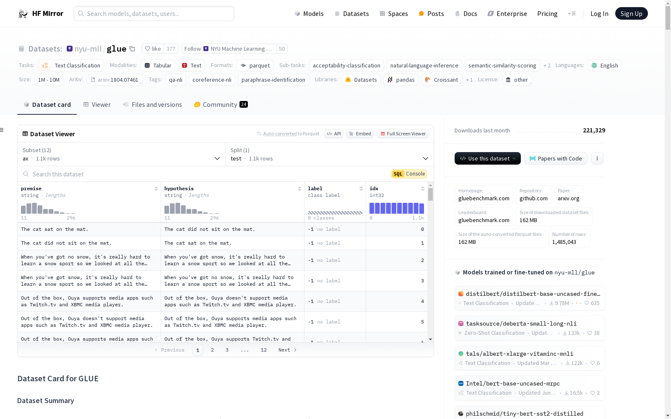The image size is (671, 419).
Task: Sort the idx column
Action: [x=423, y=189]
